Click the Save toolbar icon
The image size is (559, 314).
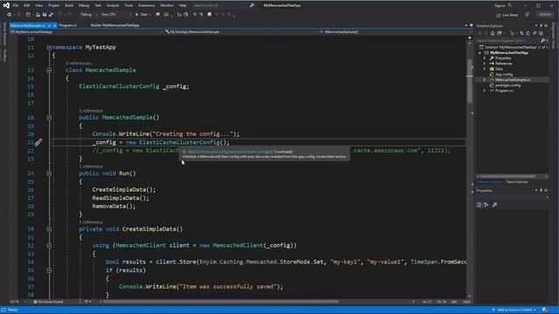point(45,15)
